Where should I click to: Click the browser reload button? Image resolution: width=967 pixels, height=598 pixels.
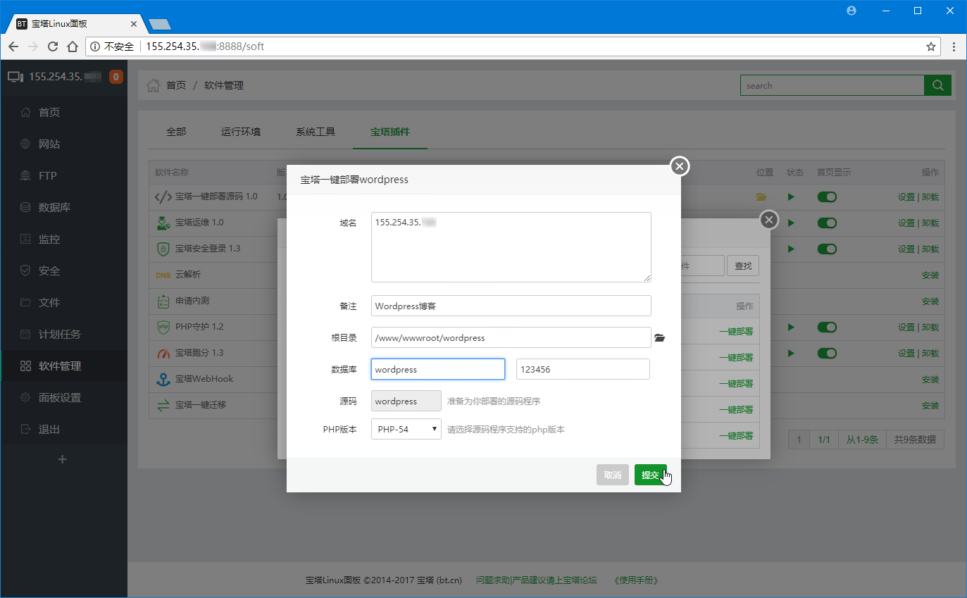click(x=52, y=46)
